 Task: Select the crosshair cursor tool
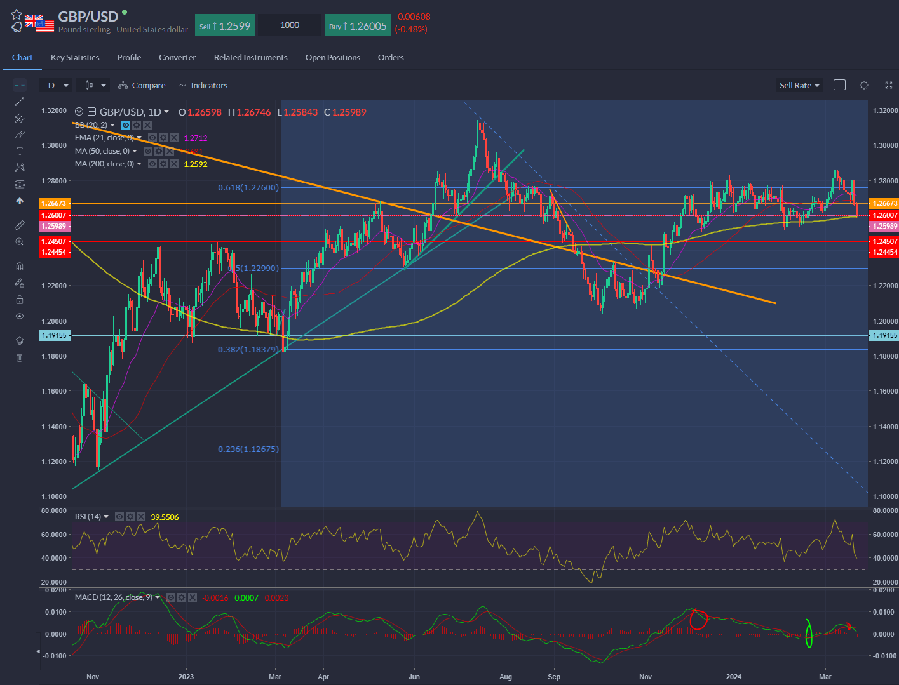click(x=20, y=85)
